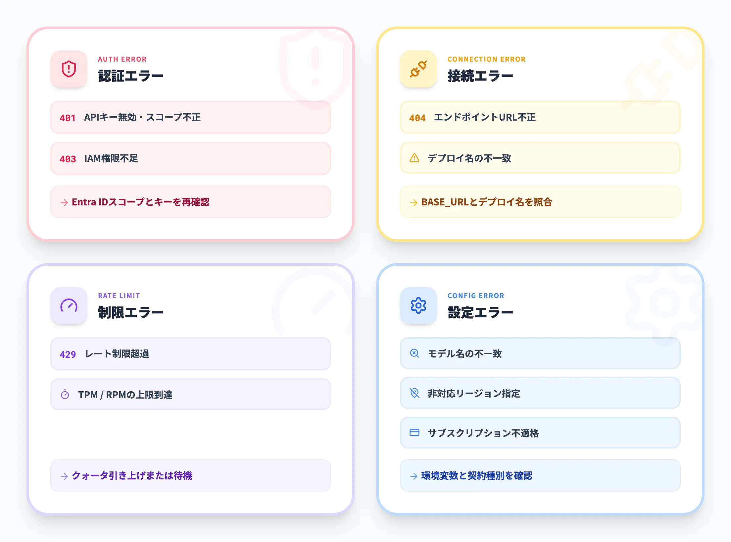This screenshot has height=542, width=731.
Task: Click the AUTH ERROR heading label
Action: (122, 59)
